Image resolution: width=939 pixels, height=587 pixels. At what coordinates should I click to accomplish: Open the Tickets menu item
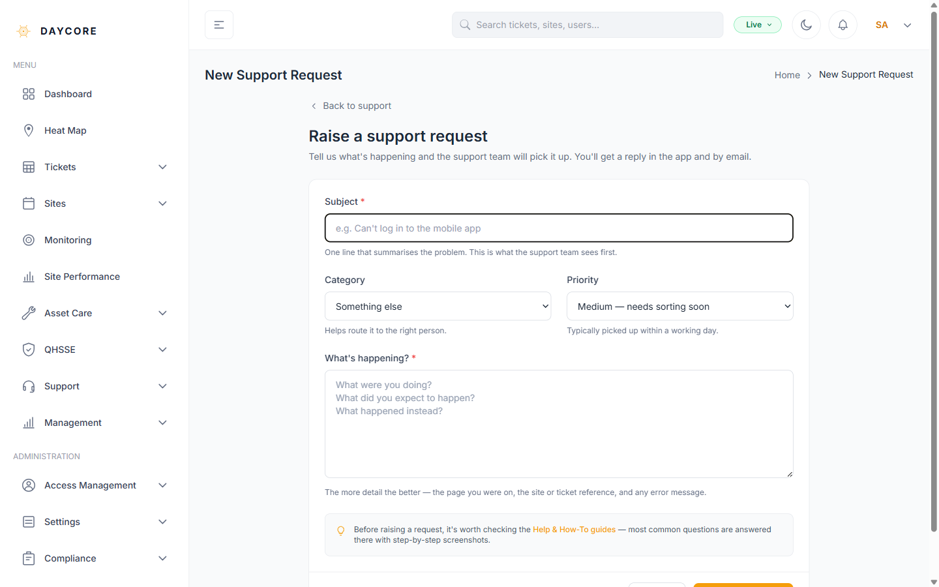94,167
